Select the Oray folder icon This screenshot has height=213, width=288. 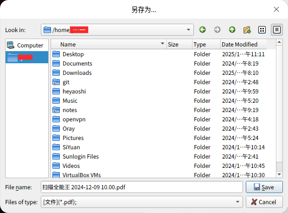coord(56,129)
